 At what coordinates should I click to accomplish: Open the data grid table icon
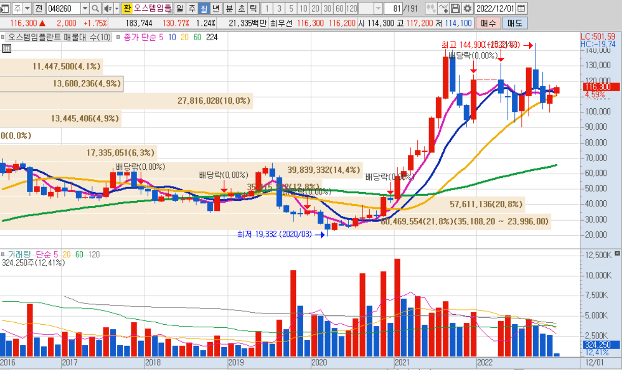click(x=7, y=49)
